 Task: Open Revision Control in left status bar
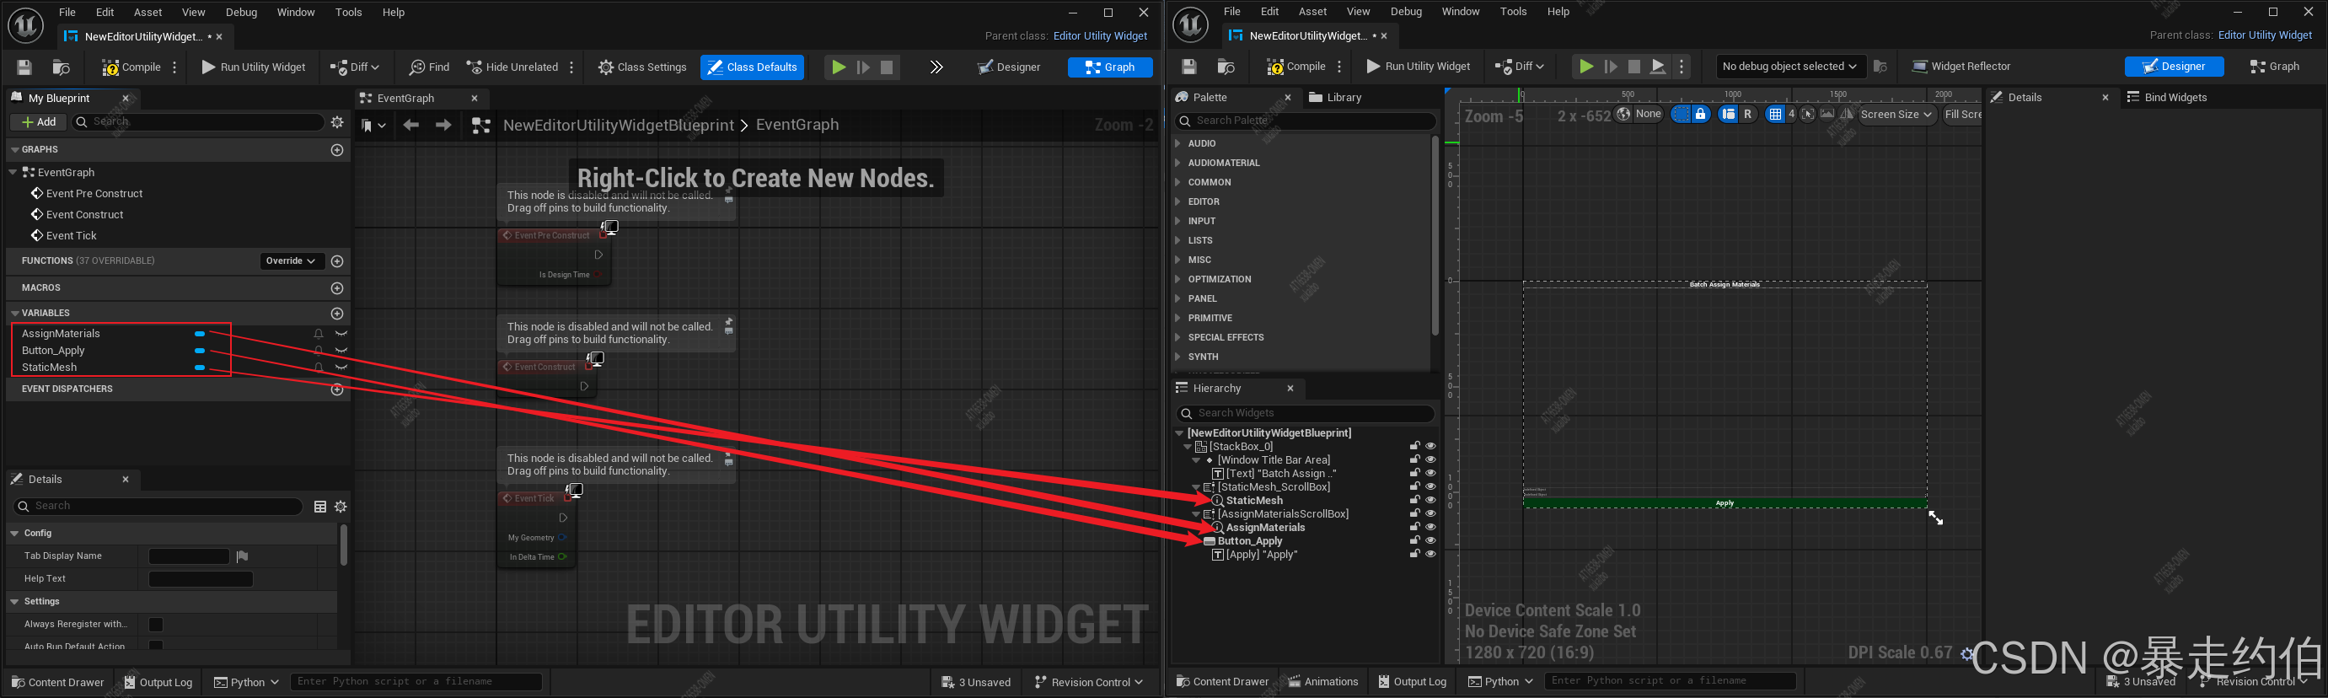tap(1089, 682)
